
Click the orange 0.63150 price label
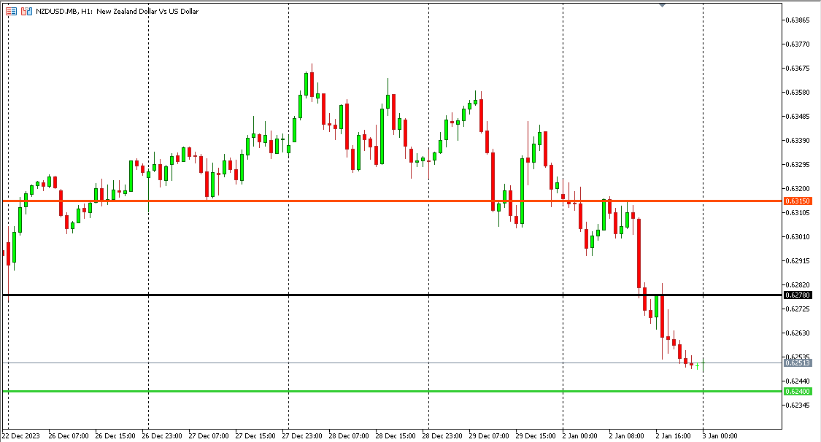(x=795, y=201)
